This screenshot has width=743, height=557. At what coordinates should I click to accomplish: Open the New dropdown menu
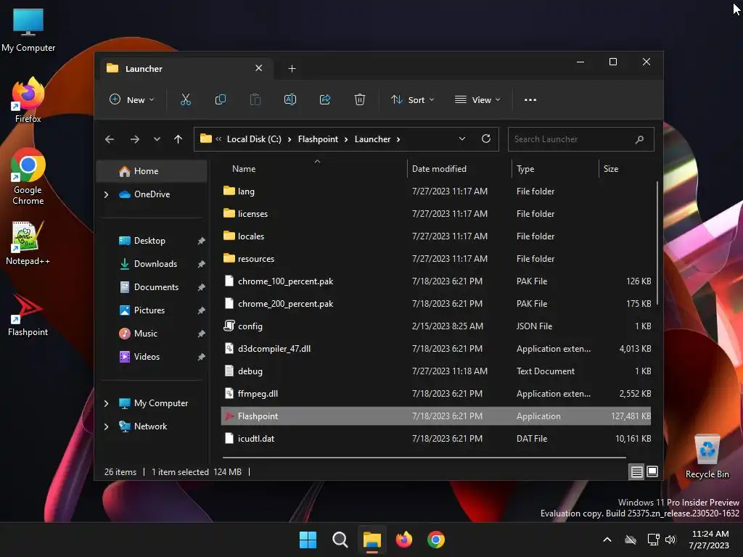132,100
